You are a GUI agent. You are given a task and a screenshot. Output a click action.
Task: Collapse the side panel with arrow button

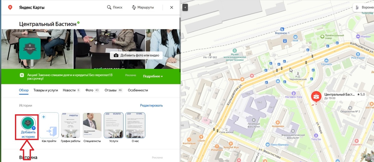coord(185,7)
